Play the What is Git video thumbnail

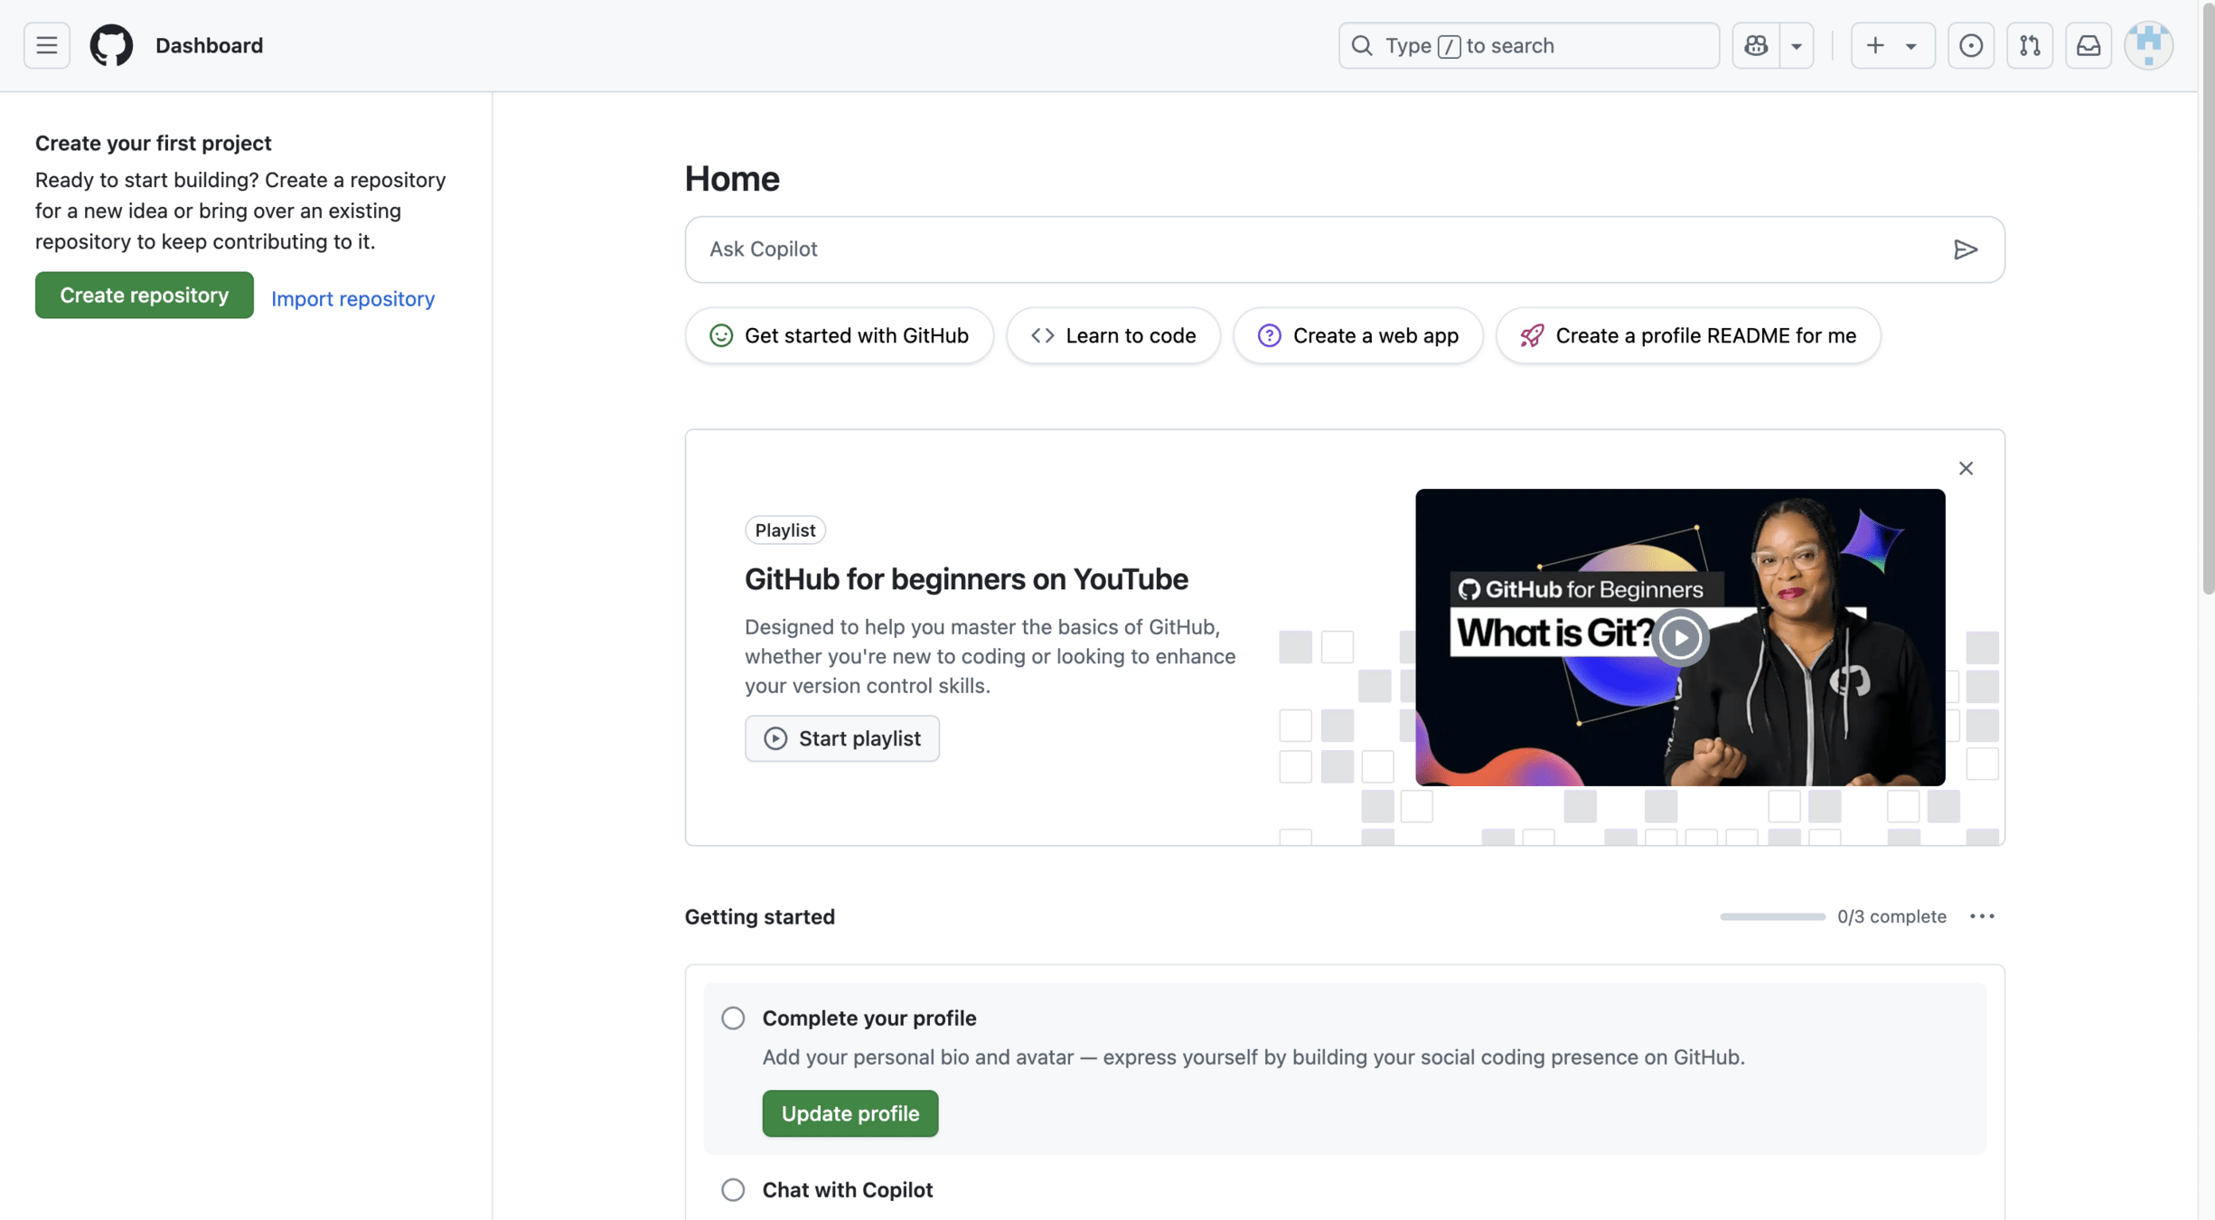tap(1679, 638)
